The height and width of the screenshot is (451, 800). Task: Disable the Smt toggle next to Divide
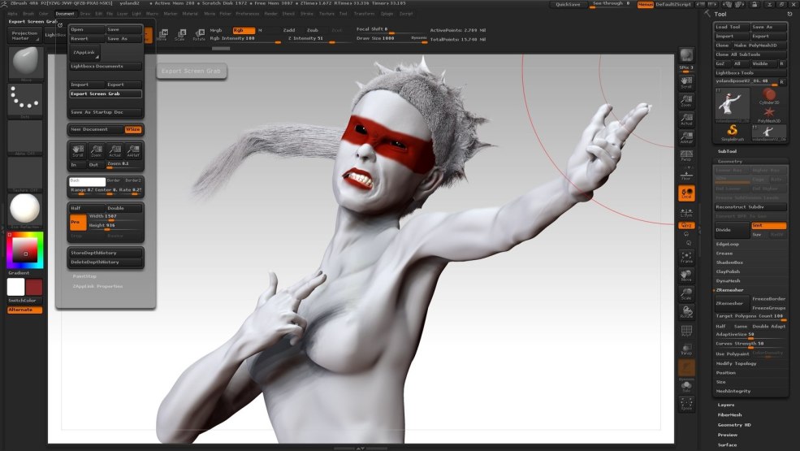pyautogui.click(x=768, y=225)
